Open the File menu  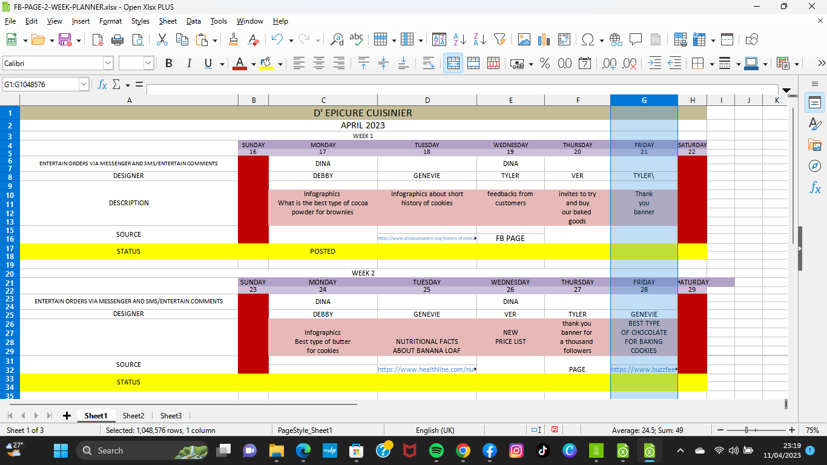tap(10, 21)
